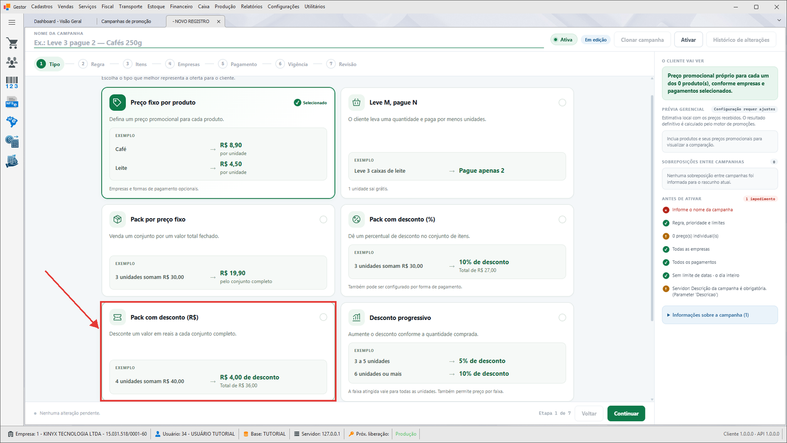Open the NF-e sidebar icon
The width and height of the screenshot is (787, 443).
(x=12, y=122)
